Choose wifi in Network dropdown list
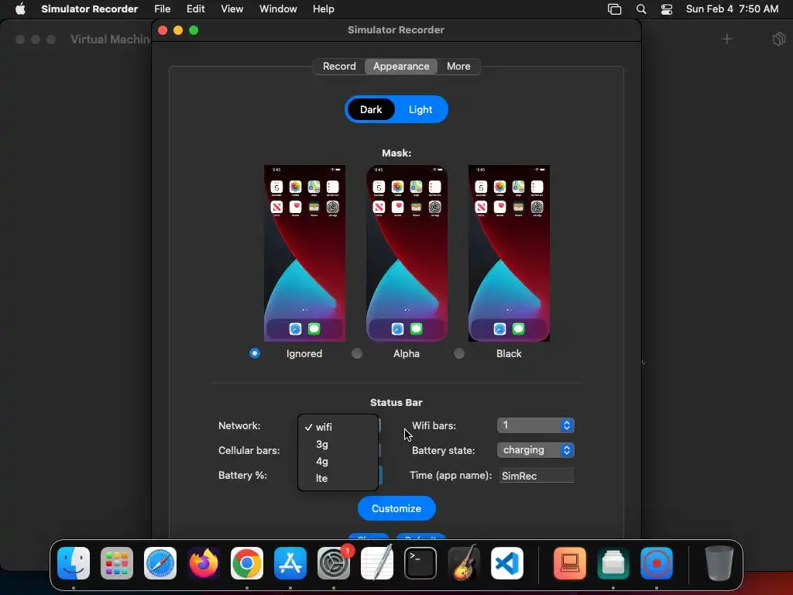This screenshot has width=793, height=595. coord(338,427)
